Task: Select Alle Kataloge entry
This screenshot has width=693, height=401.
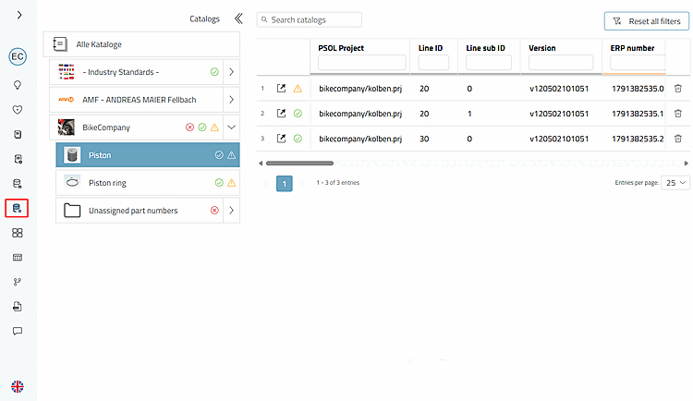Action: tap(141, 44)
